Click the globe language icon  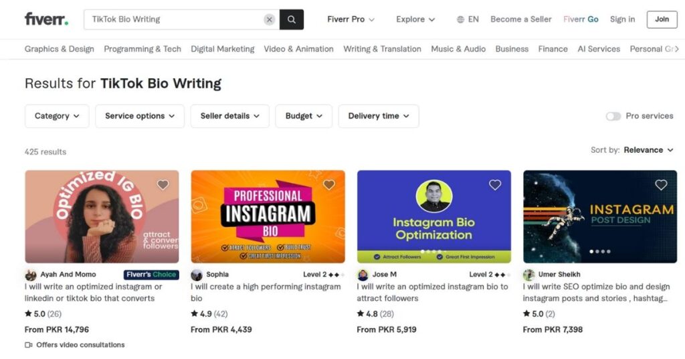460,19
